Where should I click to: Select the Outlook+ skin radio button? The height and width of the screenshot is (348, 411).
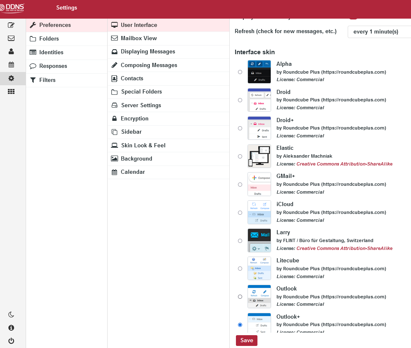(x=240, y=325)
